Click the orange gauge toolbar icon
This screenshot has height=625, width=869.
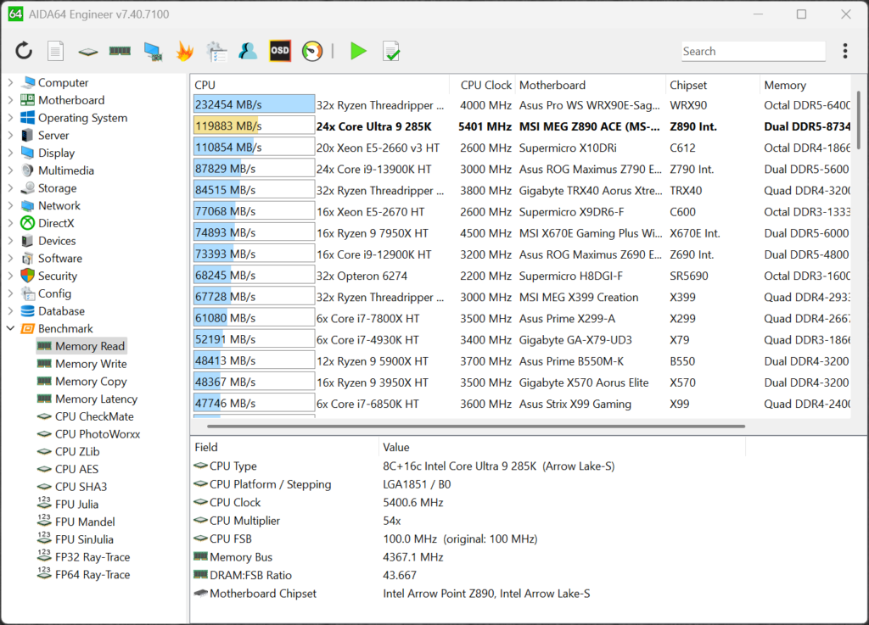tap(312, 52)
